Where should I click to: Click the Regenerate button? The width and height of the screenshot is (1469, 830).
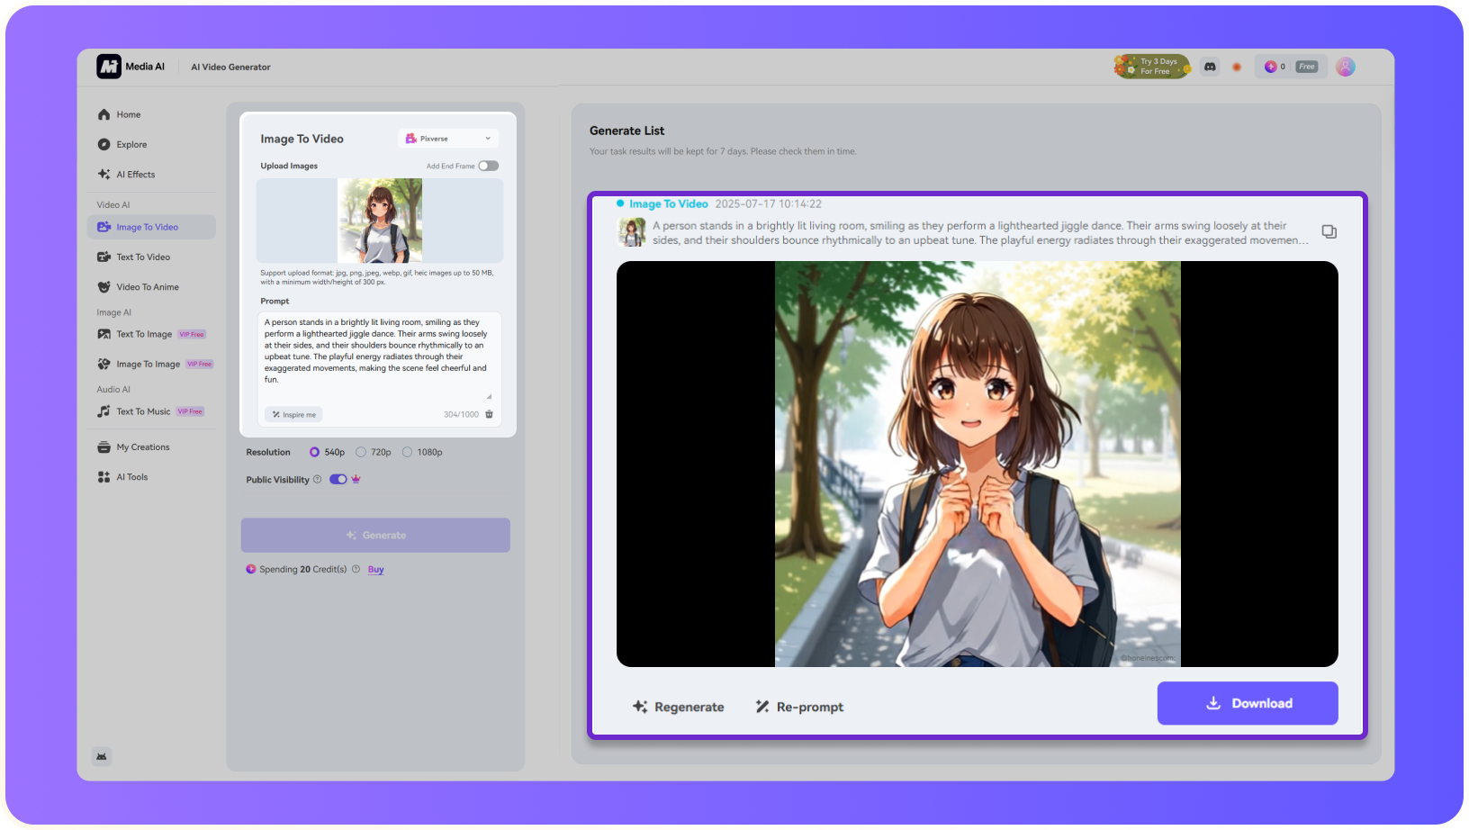coord(678,707)
